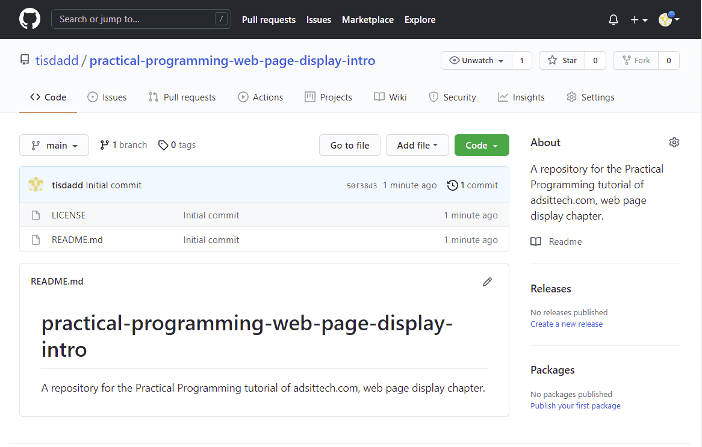The height and width of the screenshot is (447, 702).
Task: Open Create a new release link
Action: coord(566,324)
